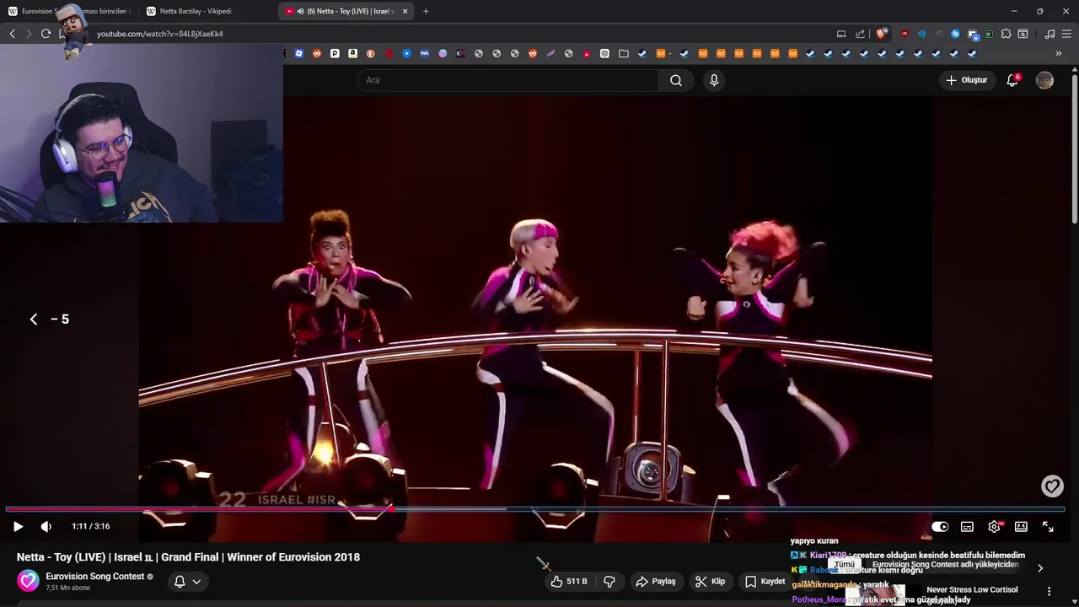Share the video via Paylaş
The width and height of the screenshot is (1079, 607).
coord(656,582)
